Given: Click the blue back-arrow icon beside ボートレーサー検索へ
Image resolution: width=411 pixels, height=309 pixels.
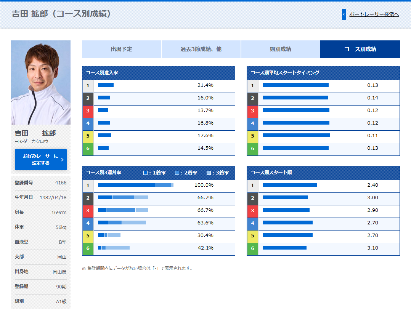Looking at the screenshot, I should [x=344, y=14].
